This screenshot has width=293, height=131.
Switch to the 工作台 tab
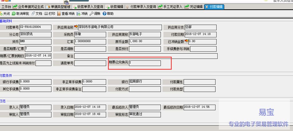tap(6, 7)
